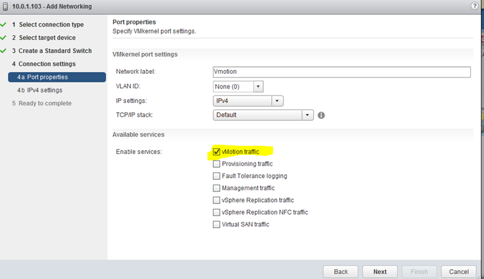Click the Network label input field
484x279 pixels.
(342, 72)
